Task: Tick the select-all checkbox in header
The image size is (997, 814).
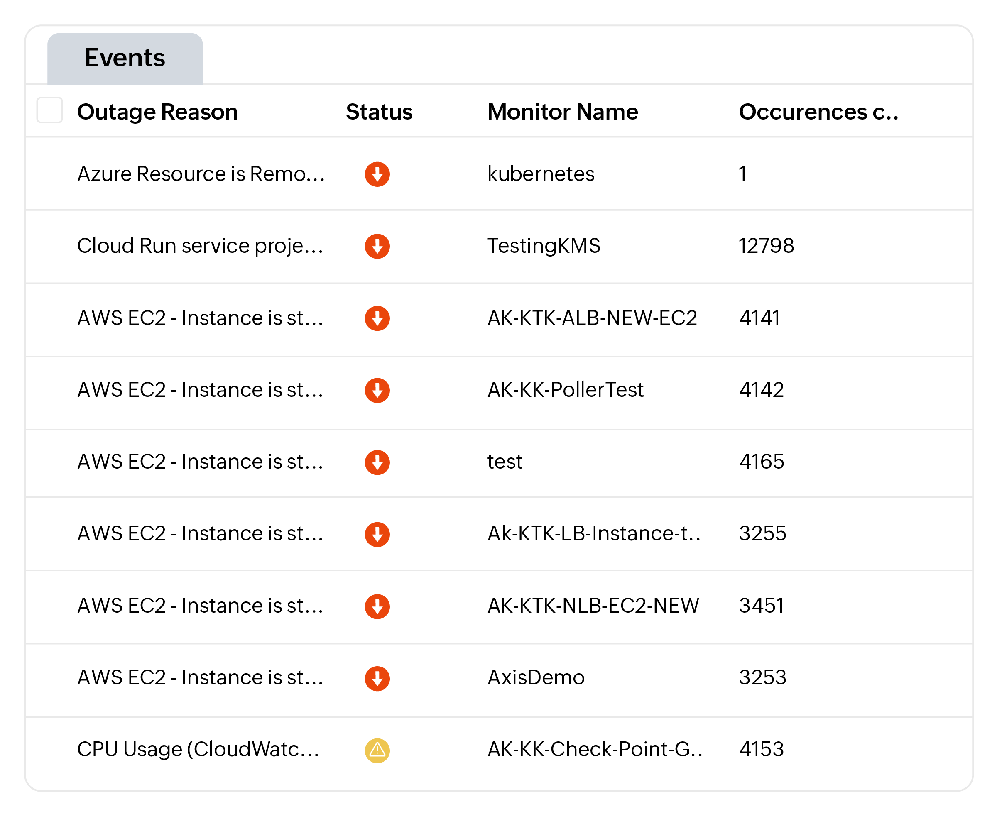Action: (50, 110)
